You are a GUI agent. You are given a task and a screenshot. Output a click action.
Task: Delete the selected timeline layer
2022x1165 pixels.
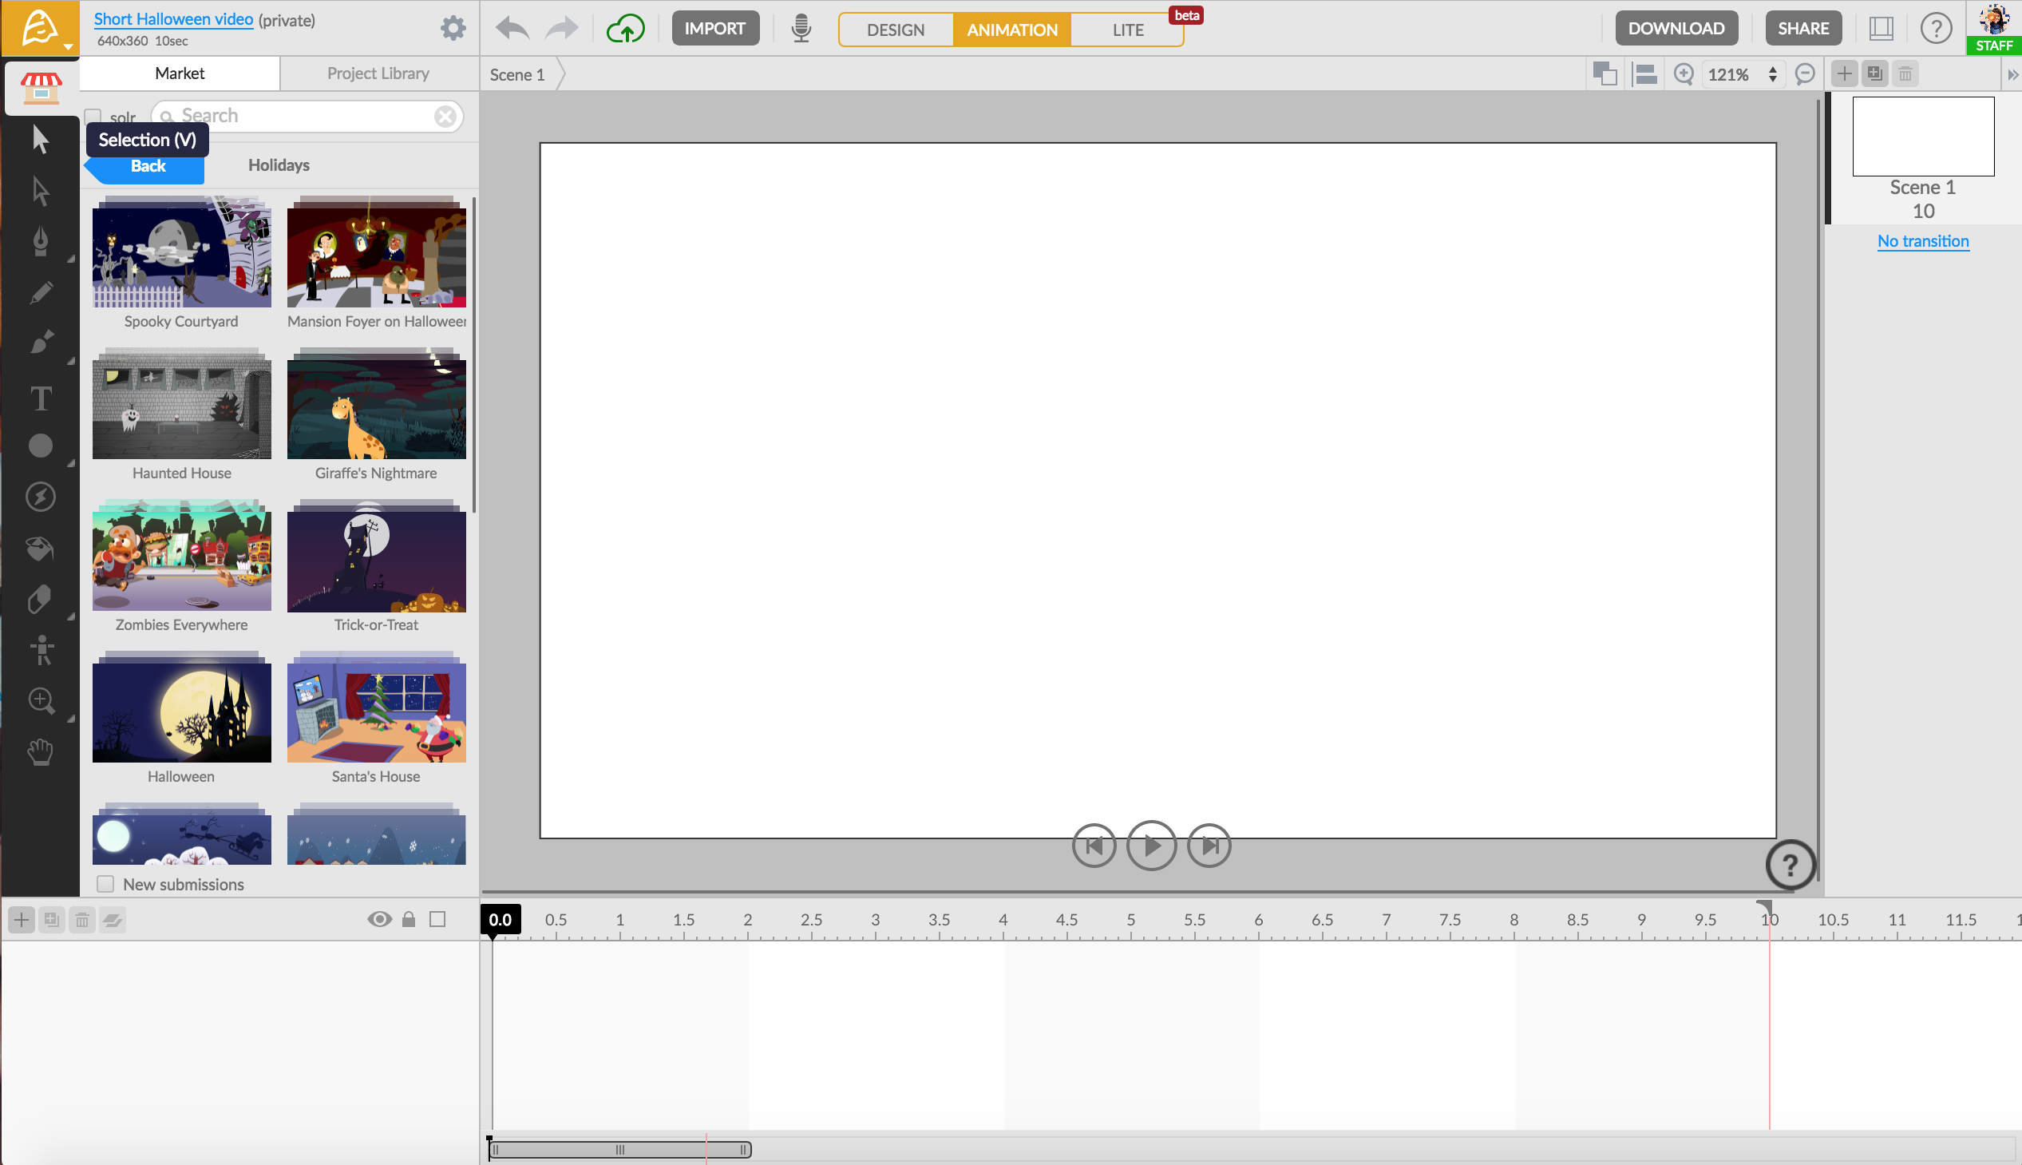(82, 919)
